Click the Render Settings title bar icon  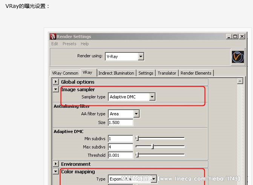point(53,37)
